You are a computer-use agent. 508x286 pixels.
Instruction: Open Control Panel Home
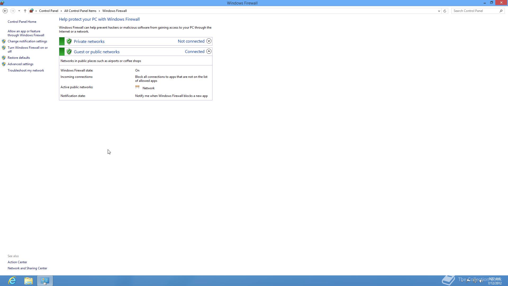[x=22, y=22]
